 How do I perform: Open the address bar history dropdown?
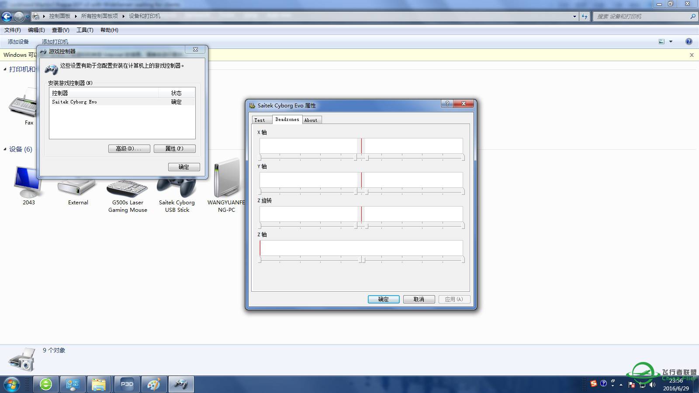pyautogui.click(x=574, y=17)
